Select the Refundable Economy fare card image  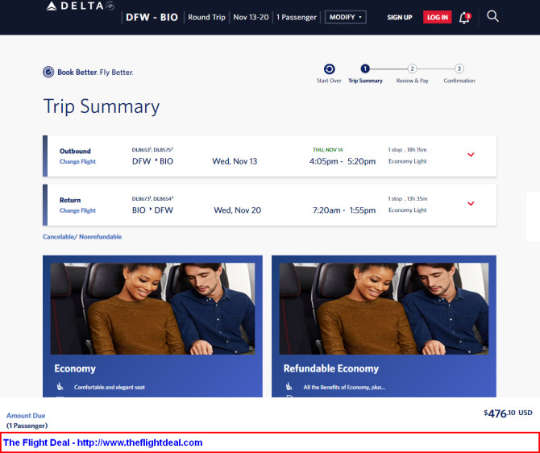coord(384,309)
